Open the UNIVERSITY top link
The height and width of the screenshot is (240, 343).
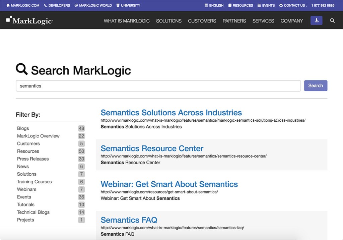128,5
